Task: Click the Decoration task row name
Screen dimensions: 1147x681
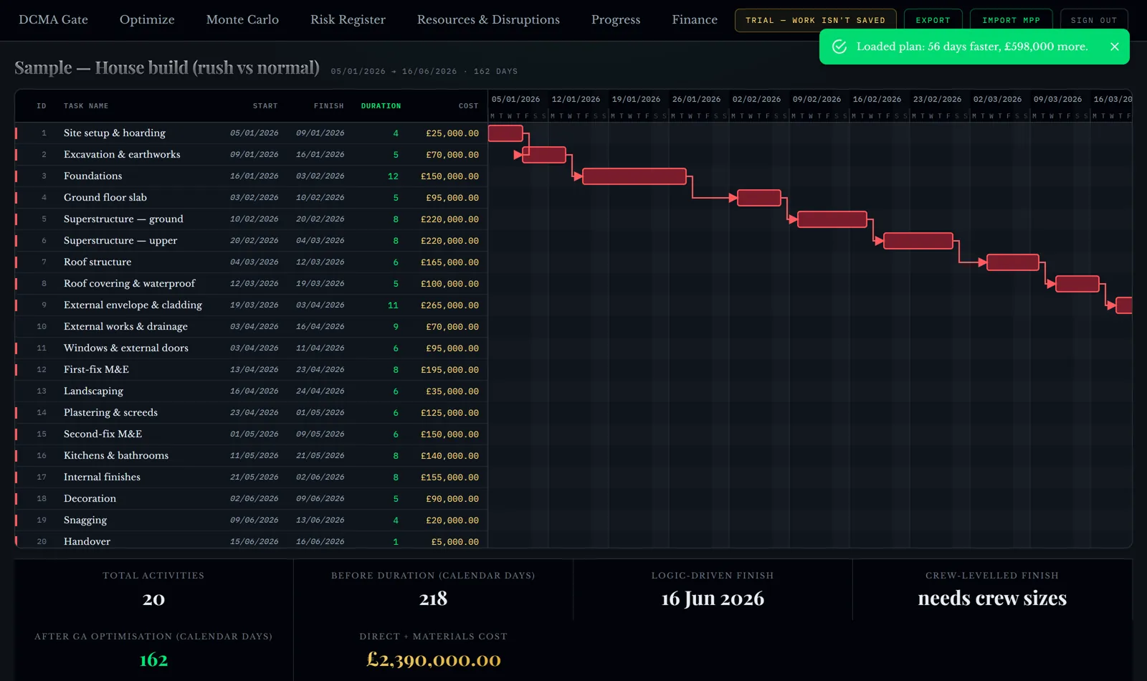Action: (90, 499)
